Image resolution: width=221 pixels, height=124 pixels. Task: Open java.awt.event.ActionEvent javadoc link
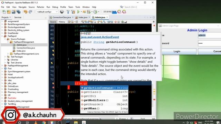(x=100, y=37)
